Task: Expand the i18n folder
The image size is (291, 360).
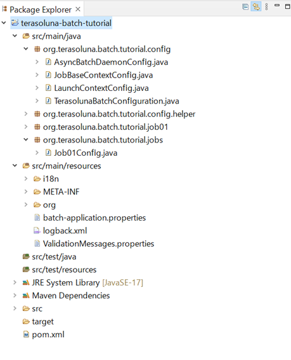Action: [26, 179]
